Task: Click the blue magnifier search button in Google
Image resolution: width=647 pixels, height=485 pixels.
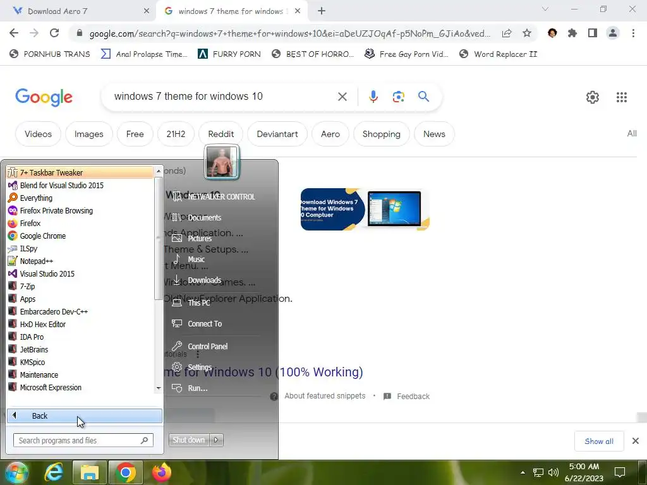Action: tap(423, 97)
